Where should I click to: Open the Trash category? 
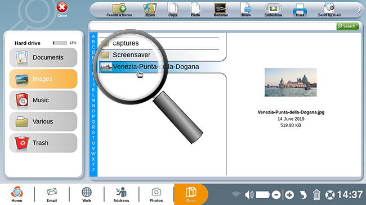43,143
